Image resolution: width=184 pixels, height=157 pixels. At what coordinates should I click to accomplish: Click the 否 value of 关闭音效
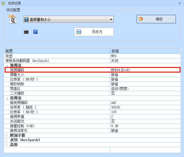145,121
